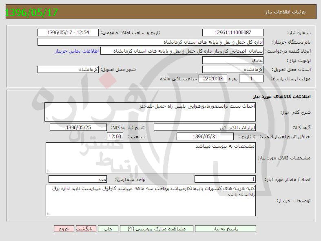Focus the 'توضیحات خریدار' text area
This screenshot has height=241, width=321.
[151, 200]
